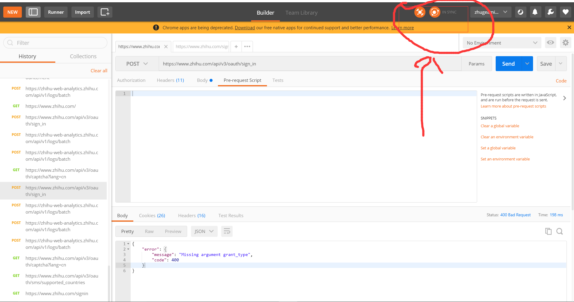This screenshot has width=574, height=302.
Task: Open the browse globe icon
Action: 520,12
